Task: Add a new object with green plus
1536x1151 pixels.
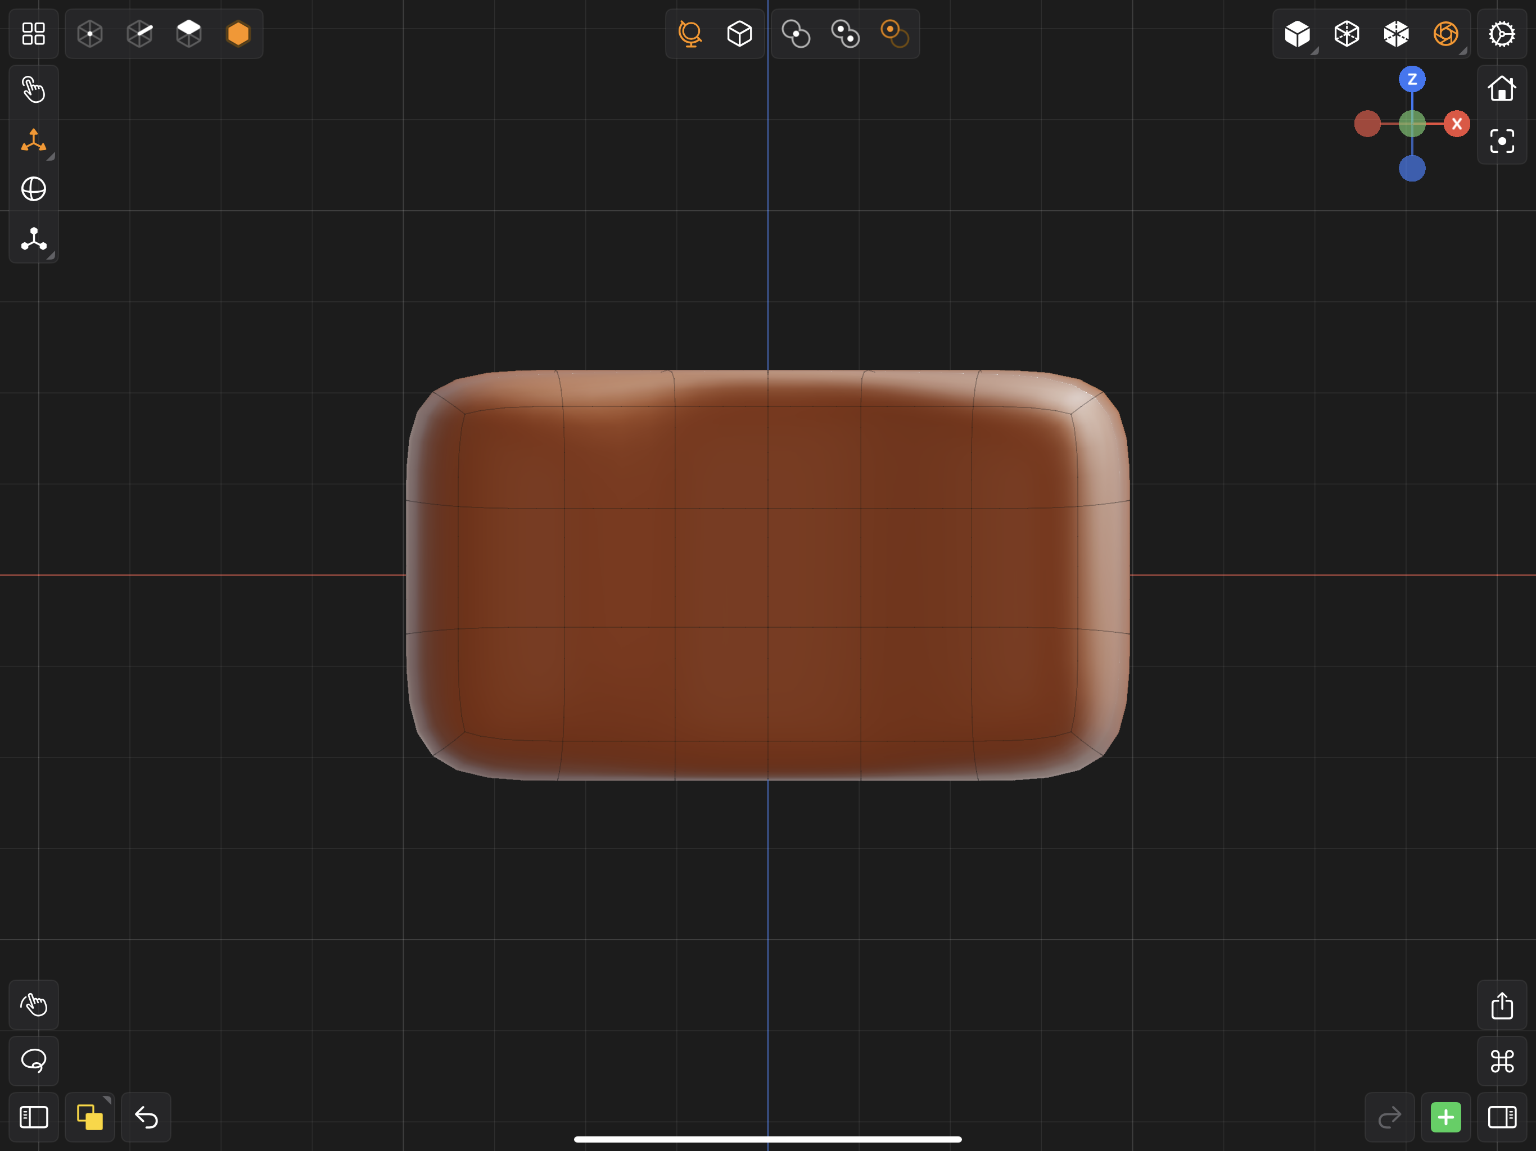Action: [1445, 1117]
